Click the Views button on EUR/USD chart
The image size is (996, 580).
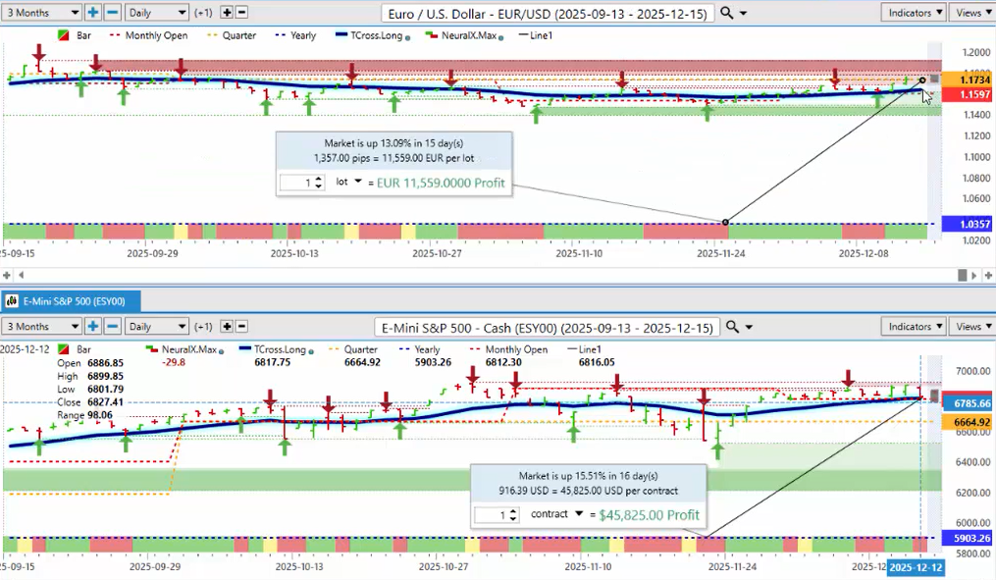click(971, 13)
